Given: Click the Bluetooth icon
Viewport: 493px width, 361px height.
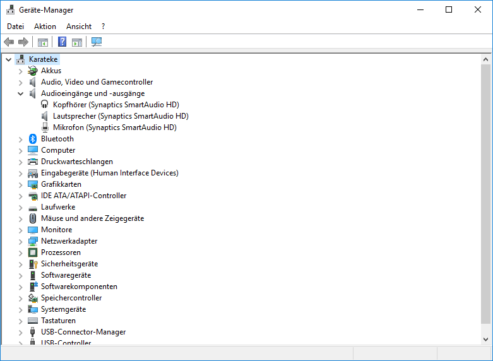Looking at the screenshot, I should [x=33, y=139].
